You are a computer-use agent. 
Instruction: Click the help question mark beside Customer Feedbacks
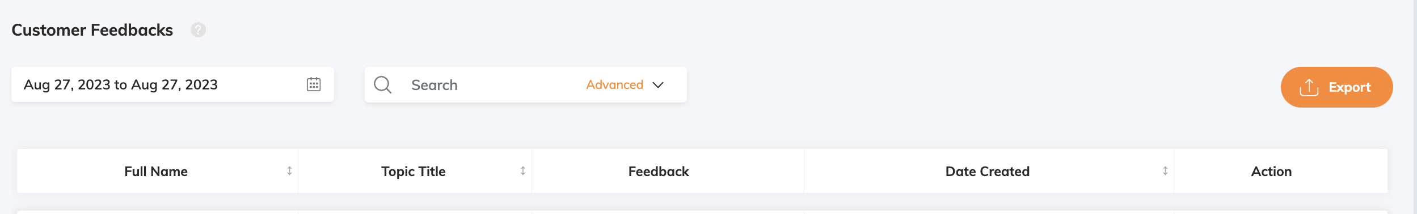(198, 29)
